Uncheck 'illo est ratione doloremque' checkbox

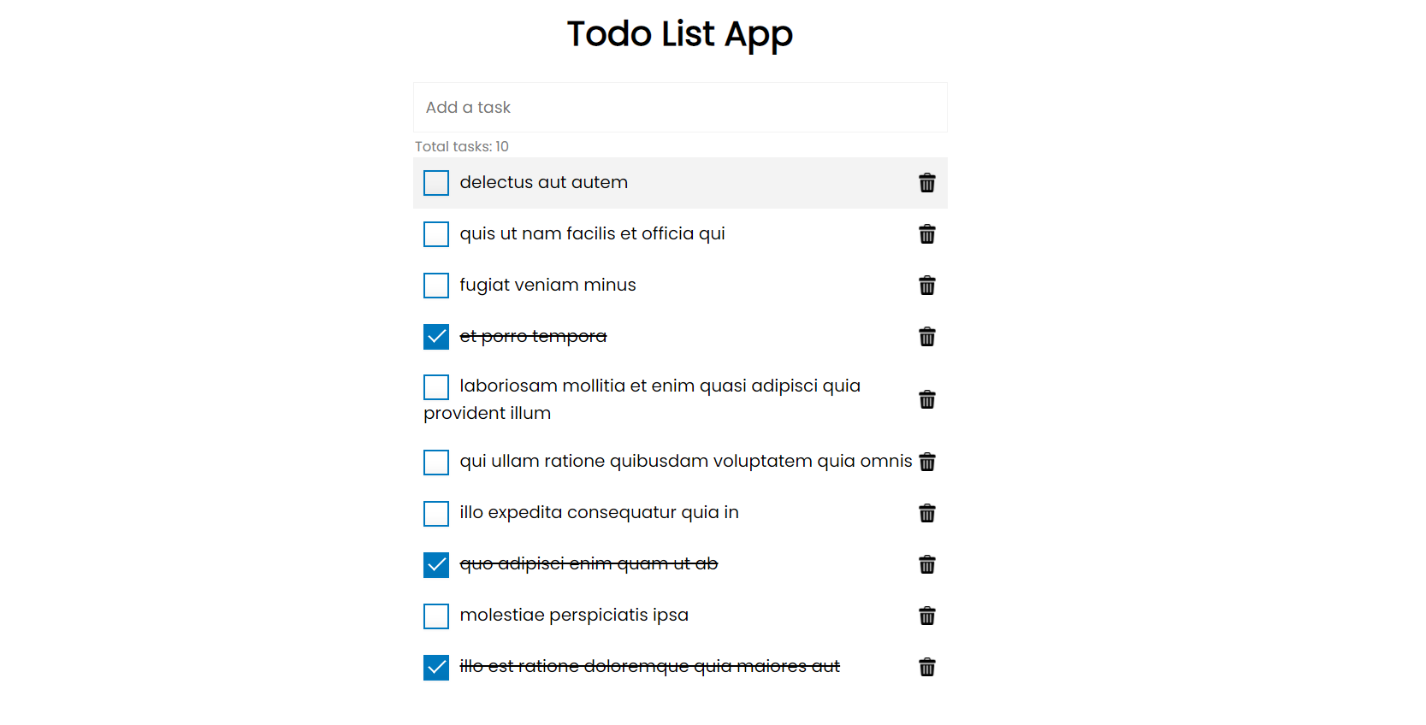coord(436,668)
